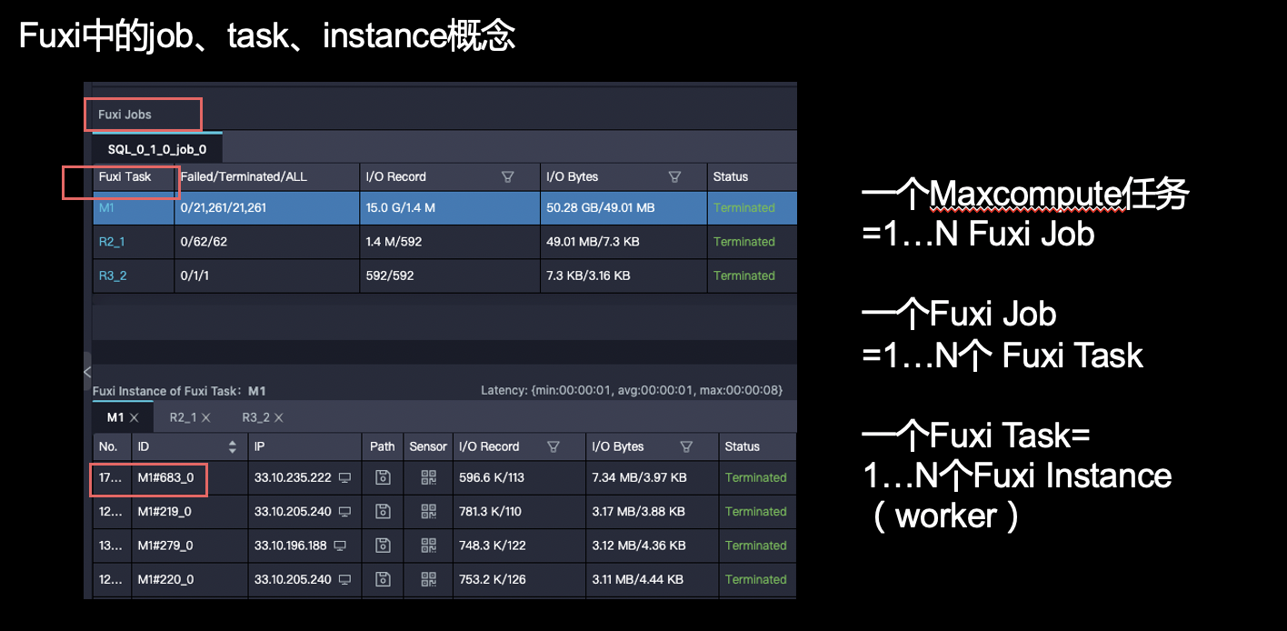
Task: Open the R3_2 task link in Fuxi Task list
Action: point(113,275)
